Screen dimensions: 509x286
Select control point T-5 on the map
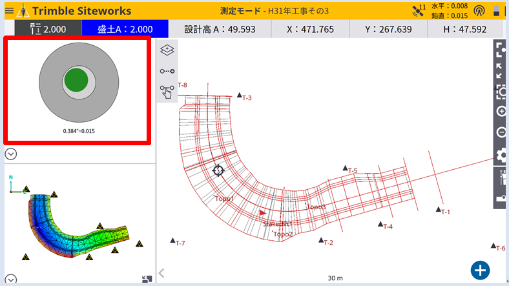tap(346, 168)
